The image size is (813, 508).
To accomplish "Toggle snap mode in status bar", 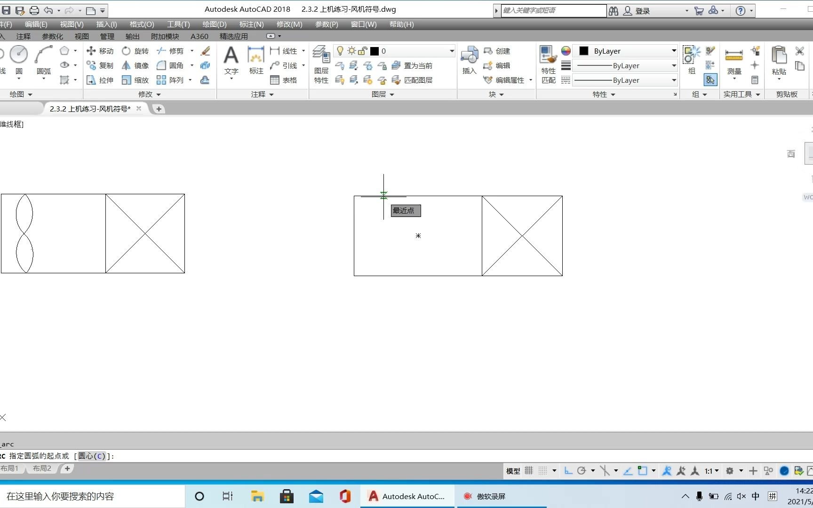I will [x=543, y=471].
